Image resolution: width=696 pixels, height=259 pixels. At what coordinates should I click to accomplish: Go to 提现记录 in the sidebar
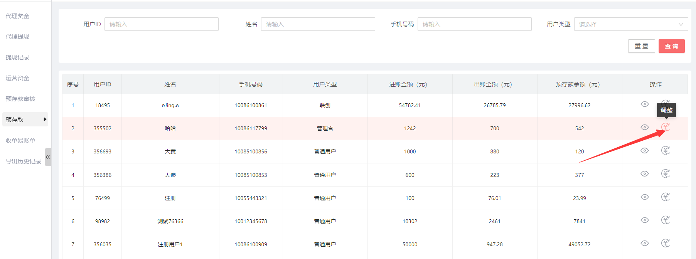point(17,57)
